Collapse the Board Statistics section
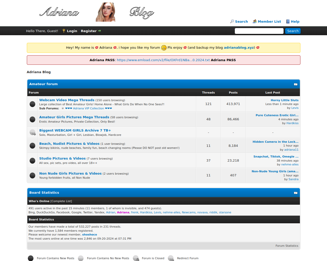 296,193
